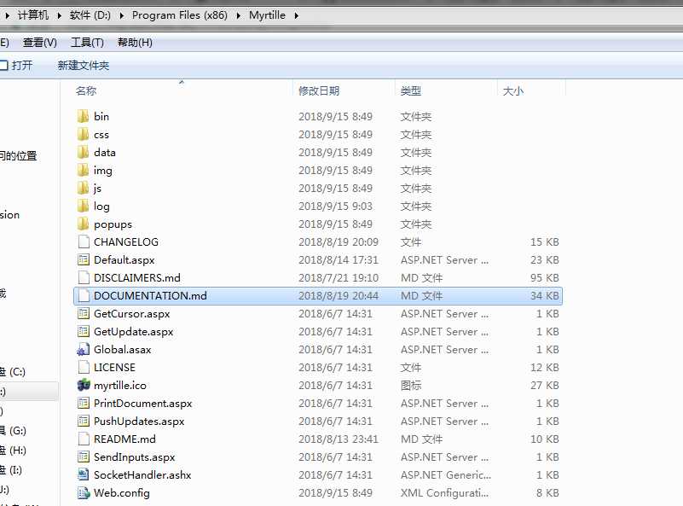Open the 帮助(H) menu
Screen dimensions: 683x506
tap(135, 43)
